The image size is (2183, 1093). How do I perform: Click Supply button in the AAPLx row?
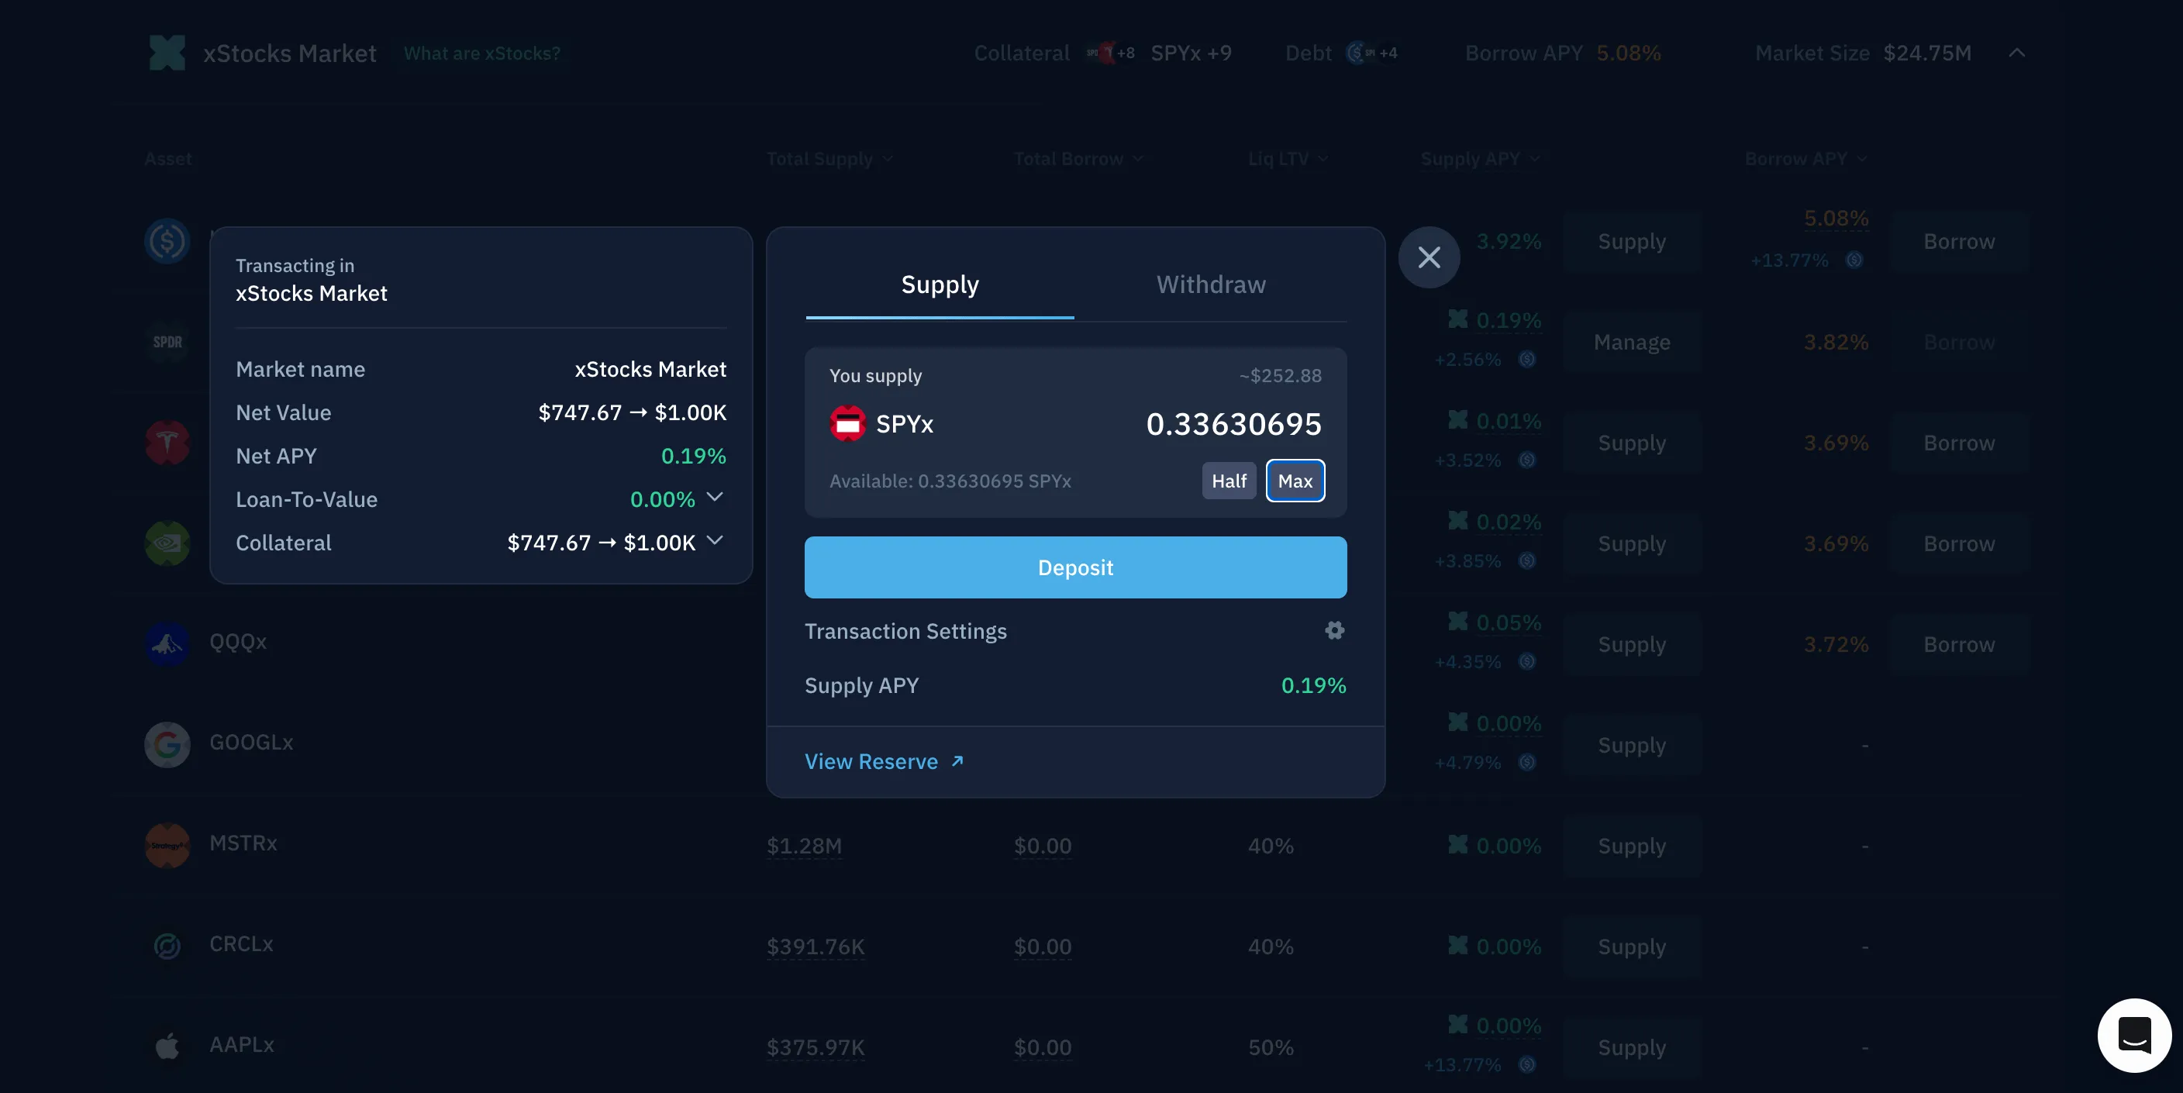click(x=1631, y=1047)
